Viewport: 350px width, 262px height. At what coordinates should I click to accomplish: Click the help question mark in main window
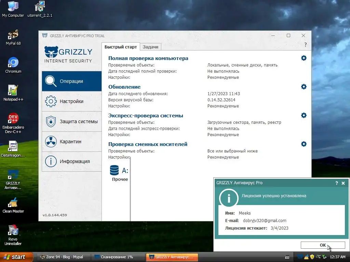click(305, 45)
